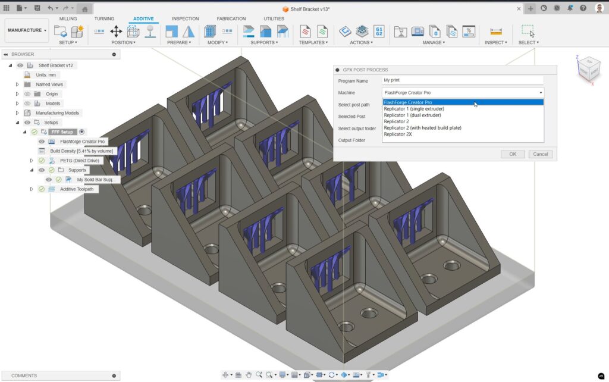Collapse the Supports folder in the browser
The height and width of the screenshot is (382, 609).
pos(31,169)
